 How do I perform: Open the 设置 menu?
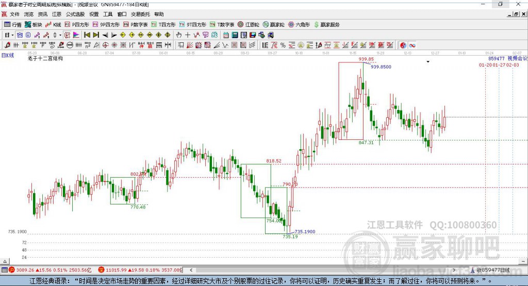(x=94, y=14)
